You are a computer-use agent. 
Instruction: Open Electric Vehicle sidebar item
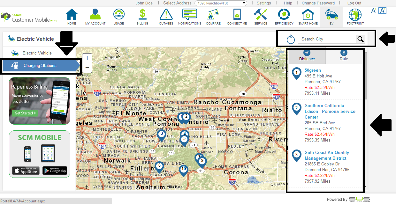pyautogui.click(x=37, y=53)
